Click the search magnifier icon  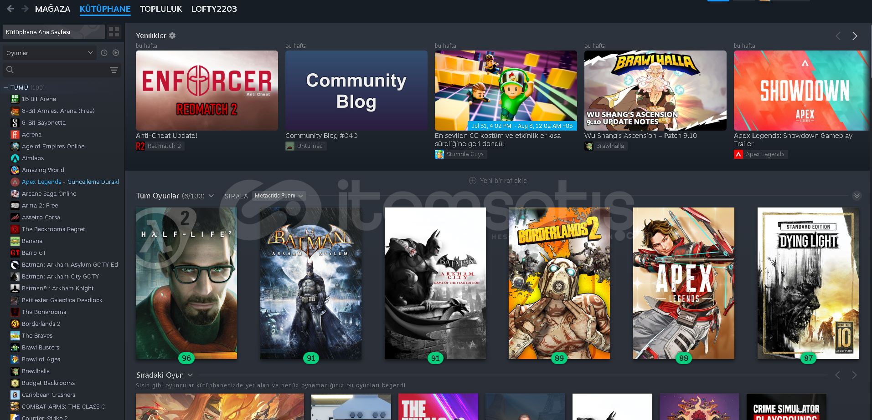[10, 70]
